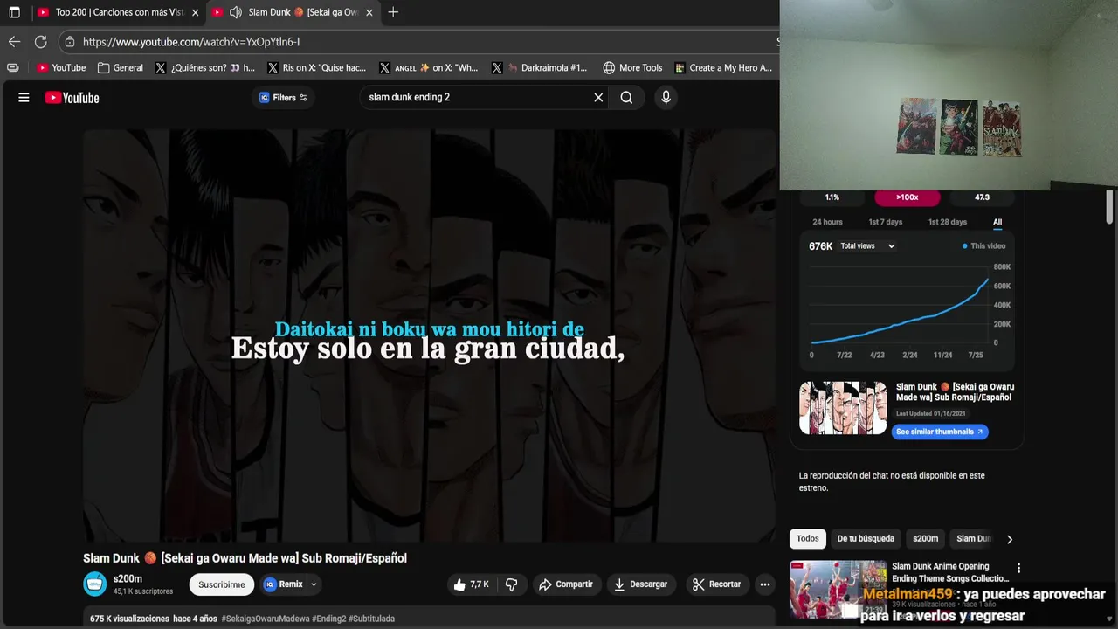The height and width of the screenshot is (629, 1118).
Task: Select 24 hours stats range
Action: 827,222
